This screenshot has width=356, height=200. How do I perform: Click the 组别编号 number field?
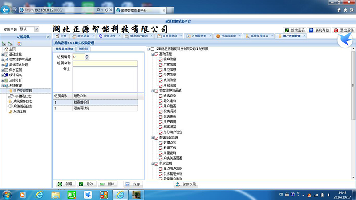click(x=79, y=57)
